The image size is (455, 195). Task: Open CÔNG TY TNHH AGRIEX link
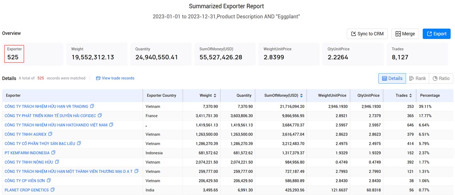click(25, 134)
